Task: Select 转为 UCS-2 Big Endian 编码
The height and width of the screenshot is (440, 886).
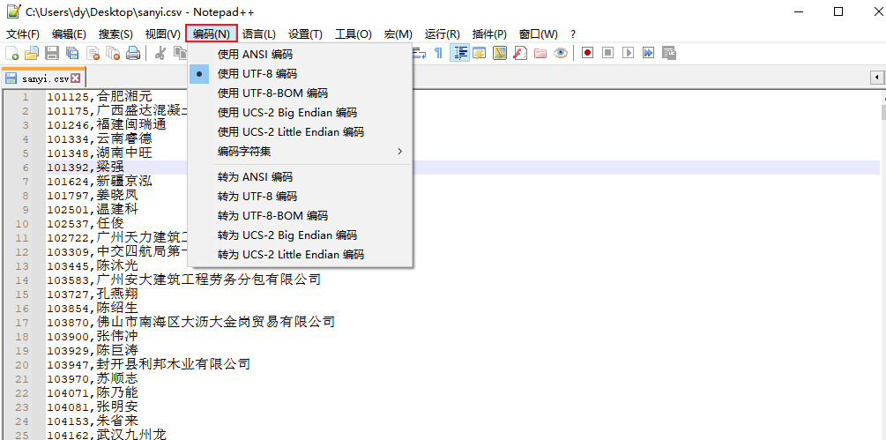Action: (x=300, y=235)
